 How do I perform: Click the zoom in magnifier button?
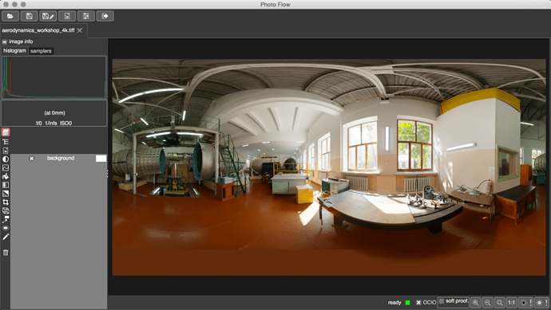(x=475, y=302)
